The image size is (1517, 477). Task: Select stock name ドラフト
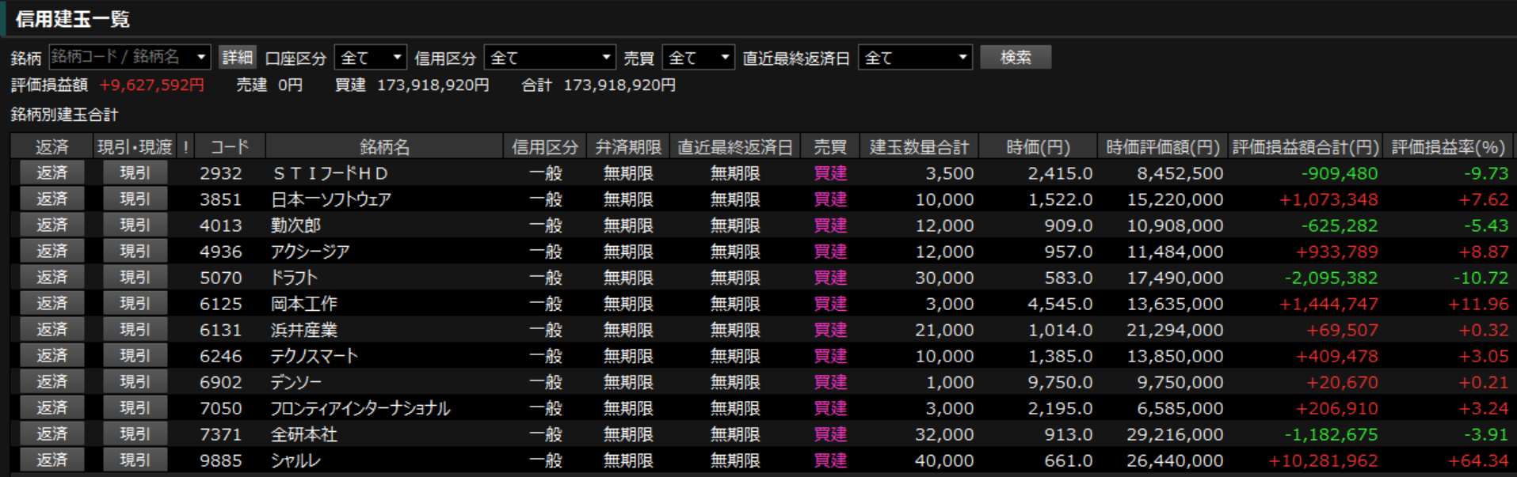pos(294,278)
